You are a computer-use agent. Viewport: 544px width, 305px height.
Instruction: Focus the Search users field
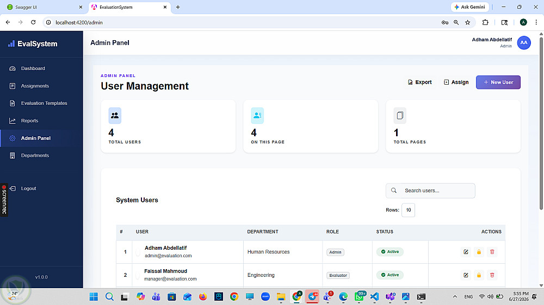point(430,190)
